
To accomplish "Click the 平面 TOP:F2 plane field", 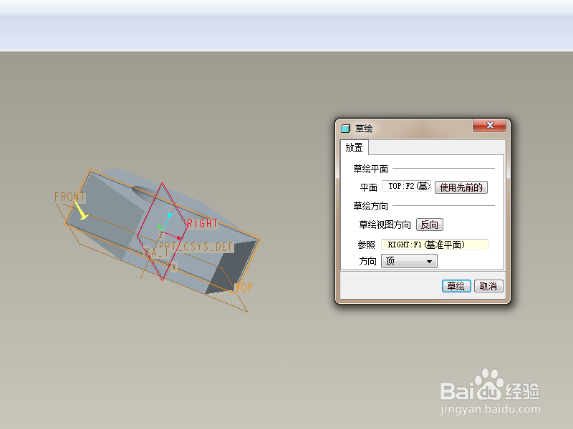I will (x=407, y=187).
